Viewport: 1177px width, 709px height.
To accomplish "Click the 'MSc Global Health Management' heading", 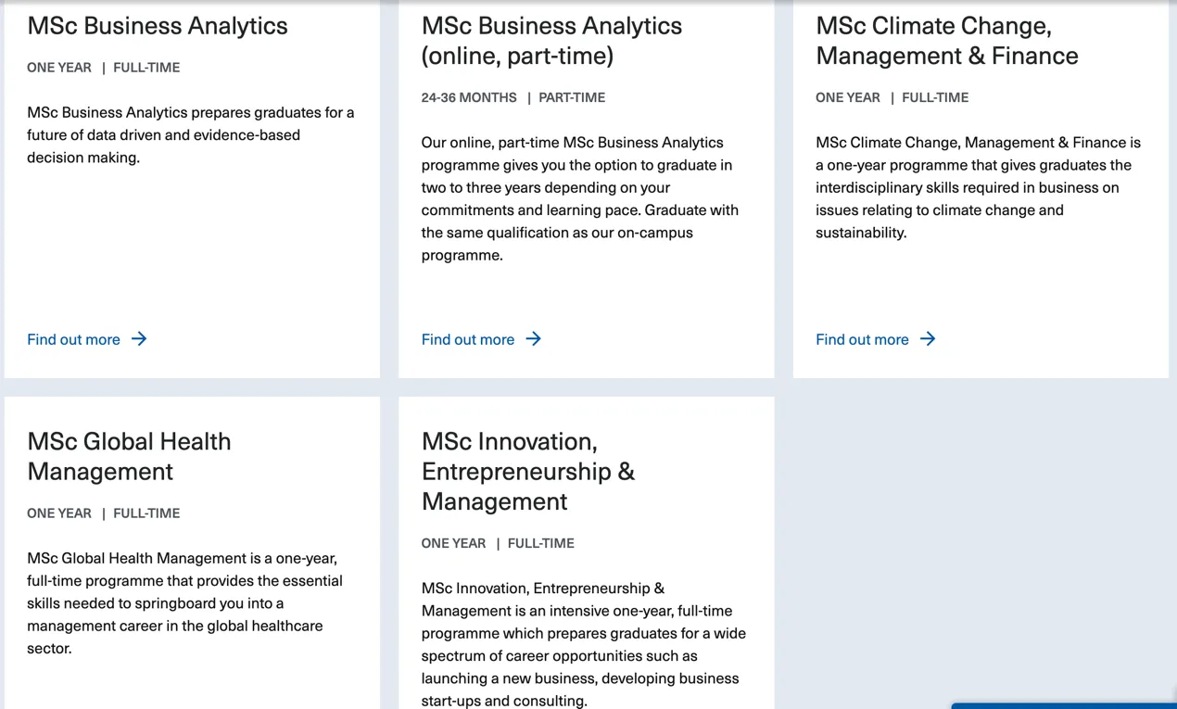I will coord(129,456).
